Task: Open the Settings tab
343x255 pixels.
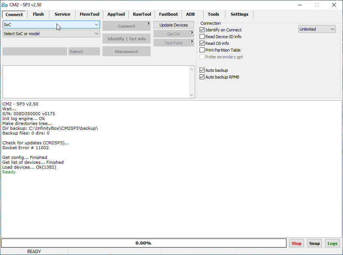Action: tap(239, 14)
